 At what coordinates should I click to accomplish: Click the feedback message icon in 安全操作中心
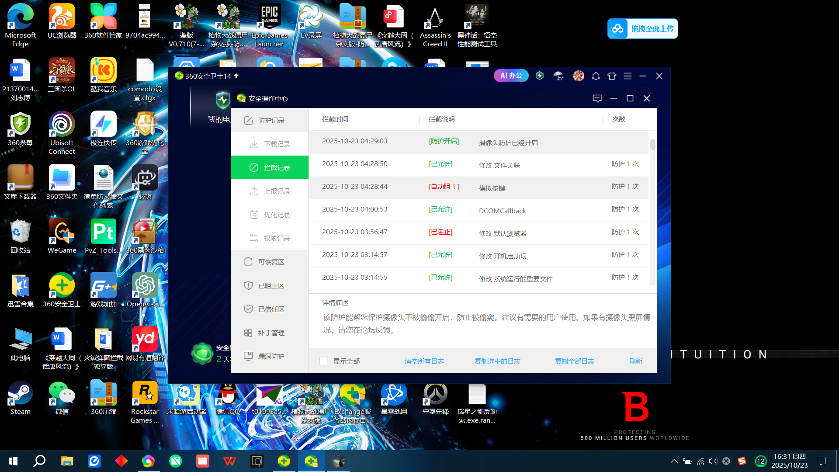pyautogui.click(x=597, y=98)
